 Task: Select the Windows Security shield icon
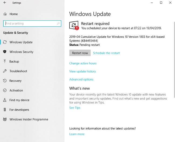[5, 52]
